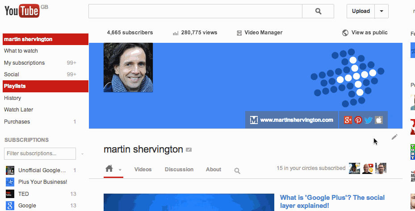This screenshot has height=211, width=415.
Task: Visit www.martinshervington.com link
Action: (x=297, y=120)
